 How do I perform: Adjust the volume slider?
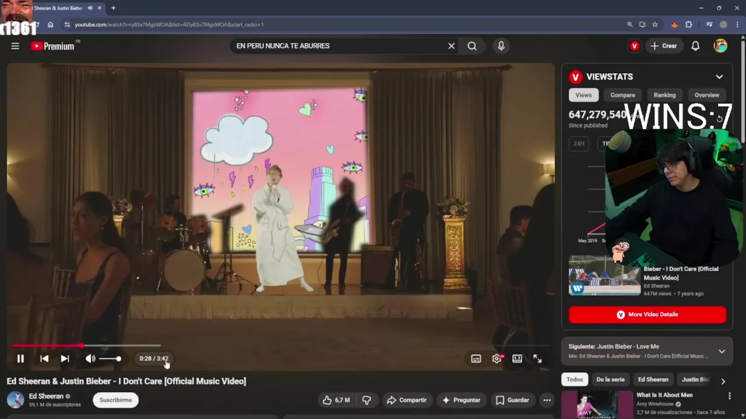(110, 358)
